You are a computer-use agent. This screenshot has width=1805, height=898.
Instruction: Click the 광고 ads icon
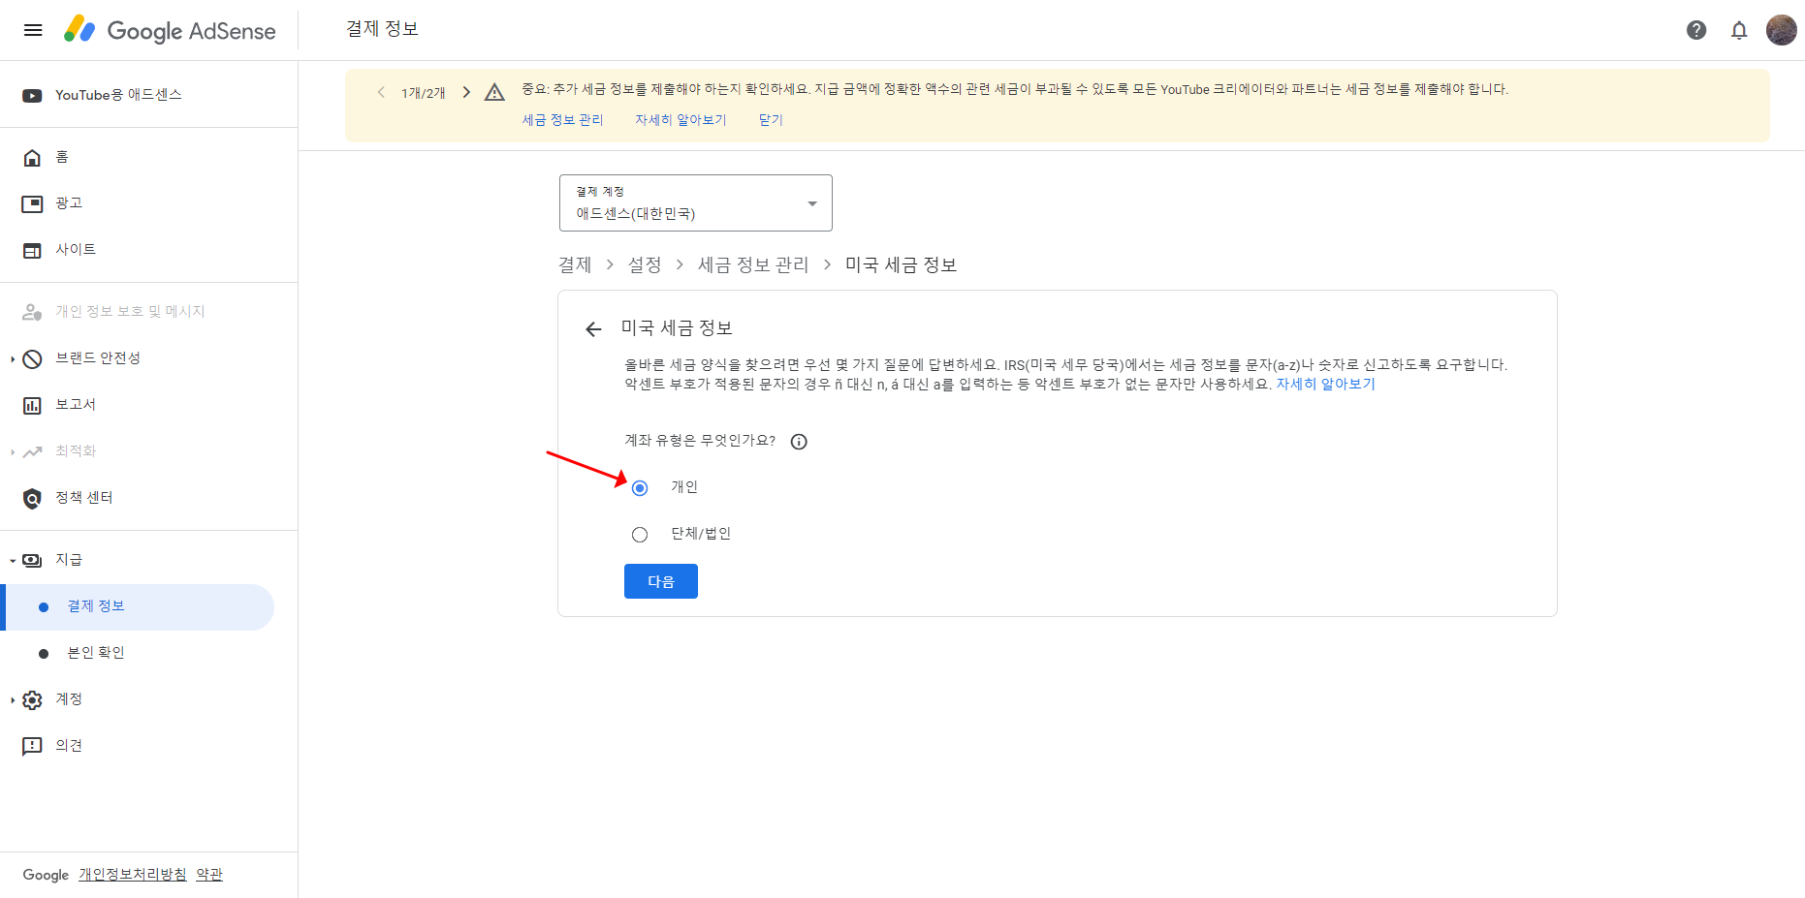click(x=32, y=203)
